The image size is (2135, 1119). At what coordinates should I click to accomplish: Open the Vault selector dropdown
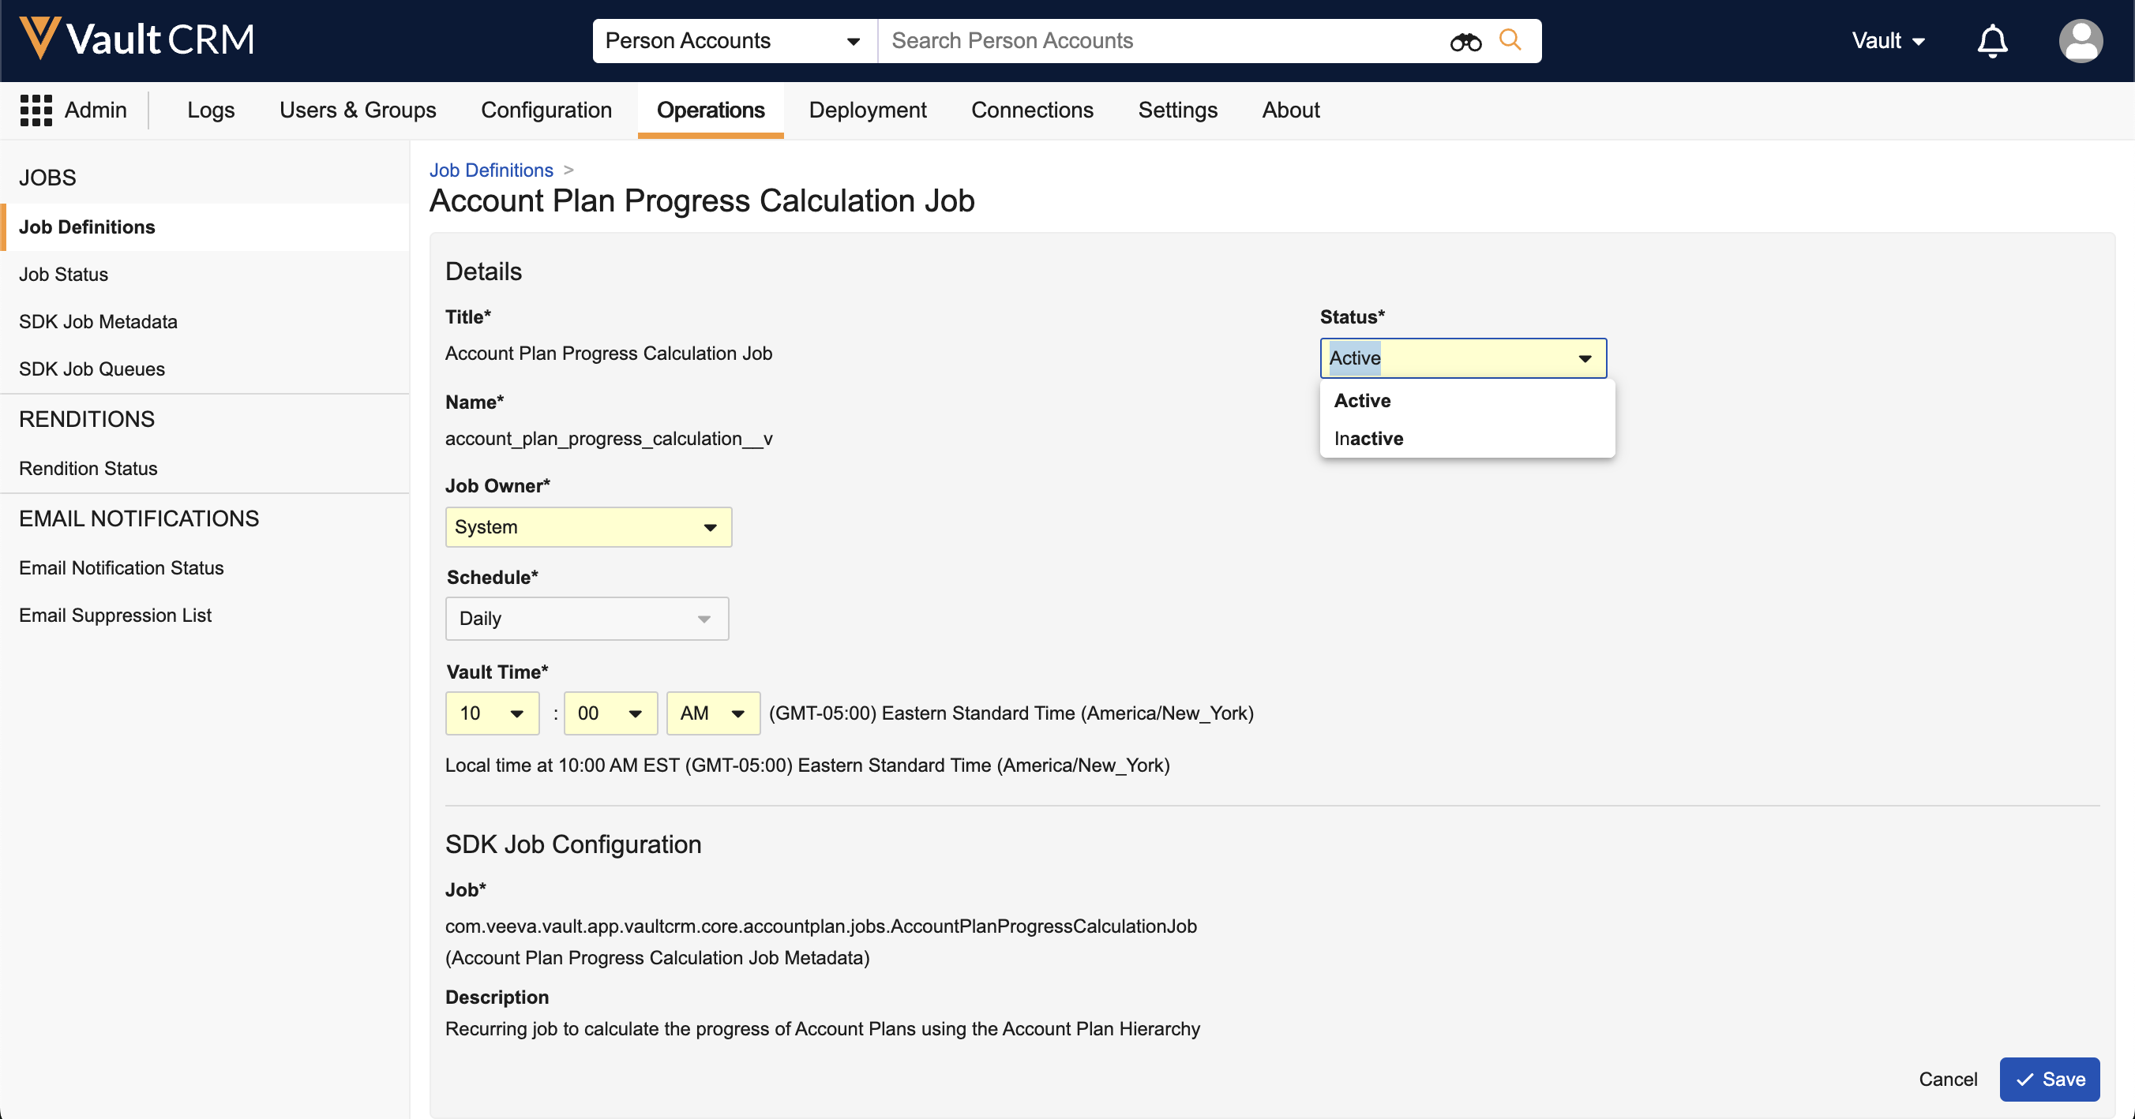click(1887, 40)
